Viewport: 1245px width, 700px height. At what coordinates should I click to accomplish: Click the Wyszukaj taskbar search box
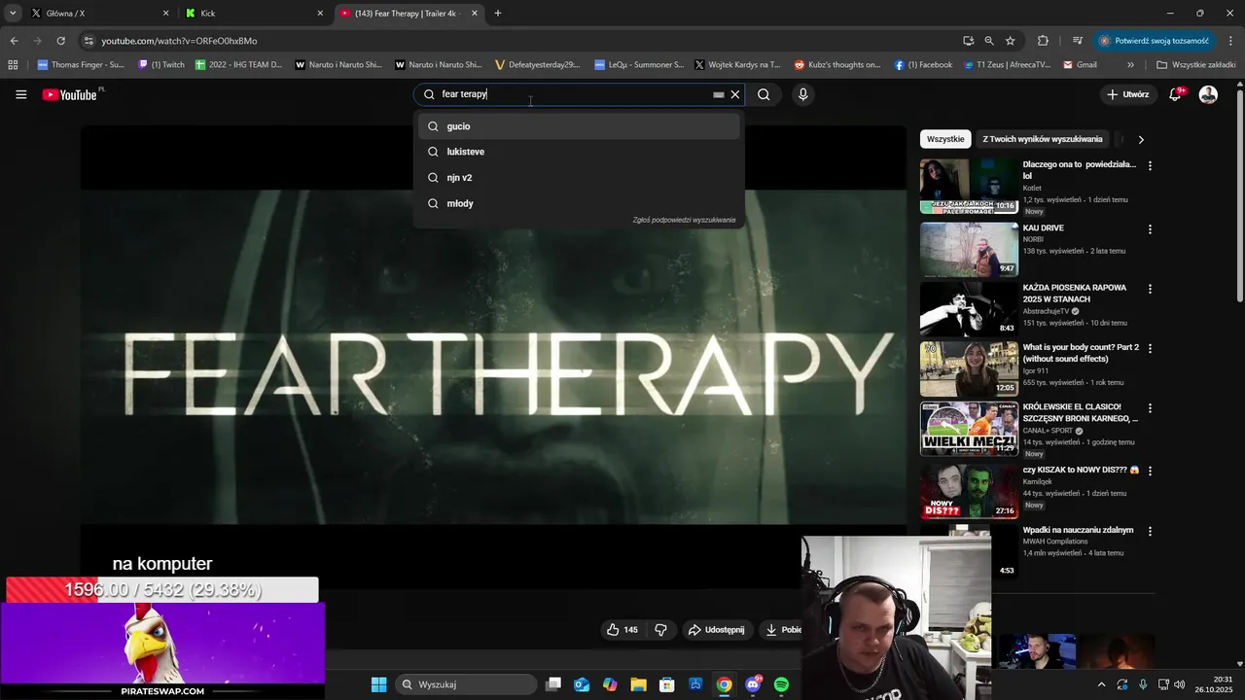pyautogui.click(x=467, y=684)
